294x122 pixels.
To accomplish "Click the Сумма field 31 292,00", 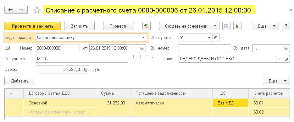I will tap(59, 70).
